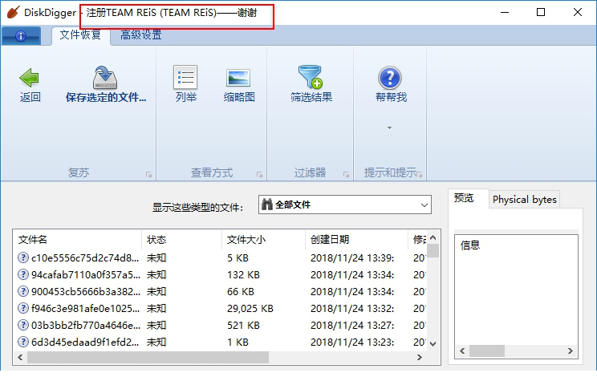This screenshot has width=597, height=385.
Task: Select file 900453cb5666b3a382... by name
Action: (x=86, y=291)
